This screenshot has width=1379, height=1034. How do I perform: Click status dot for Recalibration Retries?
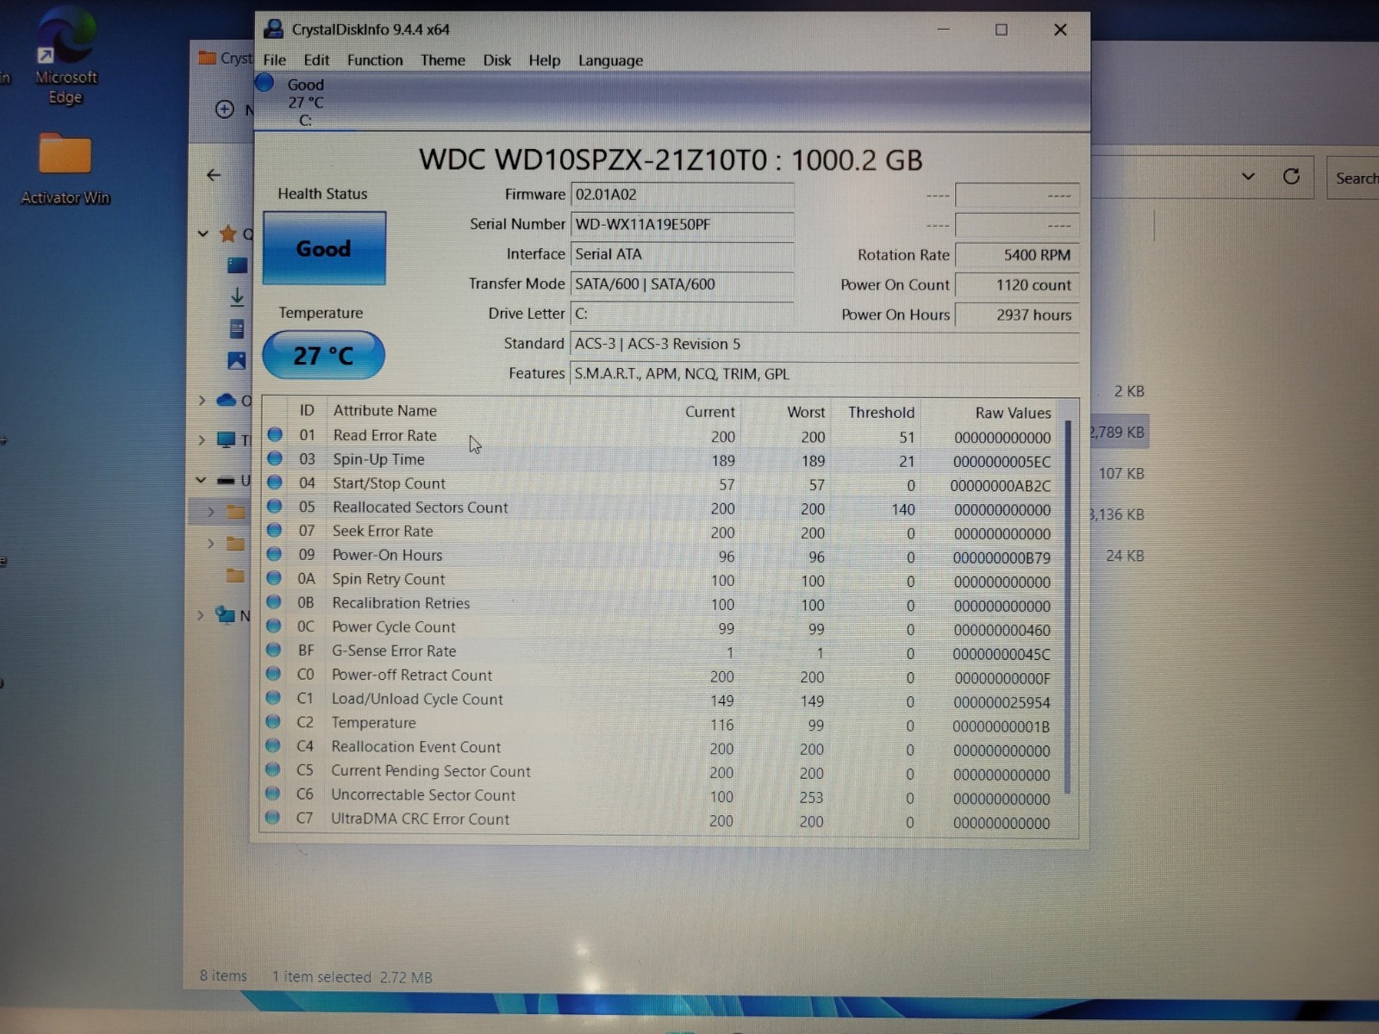tap(274, 601)
